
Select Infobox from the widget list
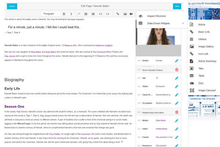point(202,39)
